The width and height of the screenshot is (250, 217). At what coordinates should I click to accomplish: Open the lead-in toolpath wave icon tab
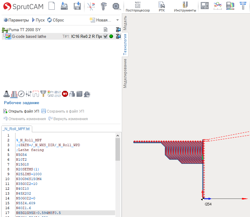point(36,94)
